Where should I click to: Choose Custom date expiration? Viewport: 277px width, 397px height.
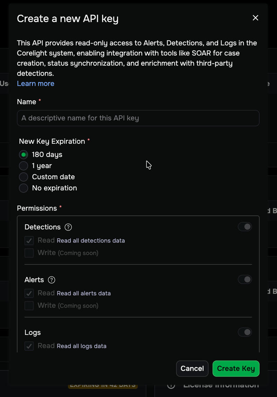point(24,177)
